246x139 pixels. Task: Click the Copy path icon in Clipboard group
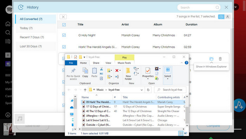[x=101, y=74]
